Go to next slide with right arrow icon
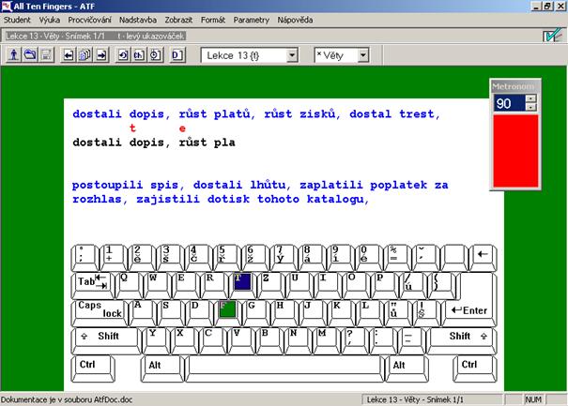The width and height of the screenshot is (568, 406). point(101,55)
